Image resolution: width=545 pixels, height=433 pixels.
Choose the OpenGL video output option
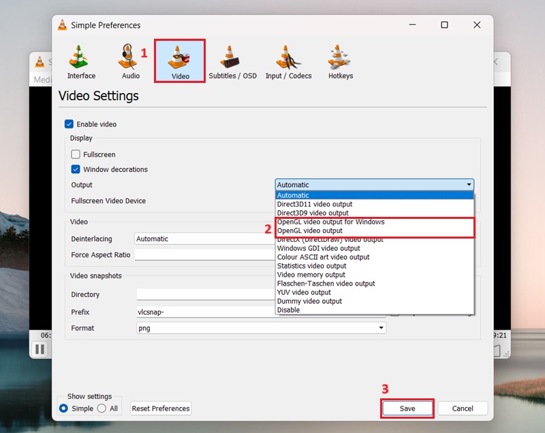point(374,230)
